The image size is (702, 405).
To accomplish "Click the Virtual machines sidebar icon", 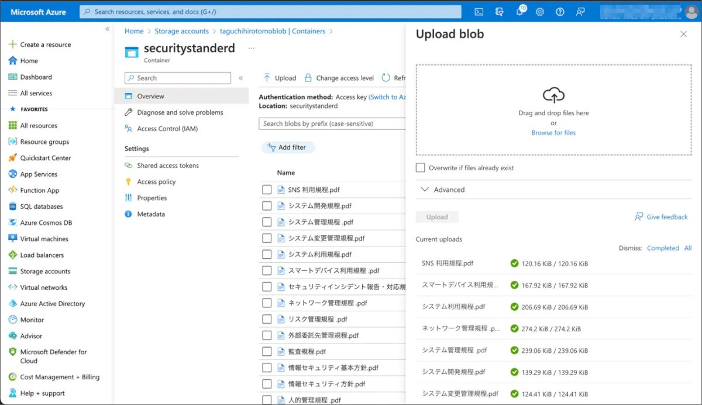I will point(13,239).
